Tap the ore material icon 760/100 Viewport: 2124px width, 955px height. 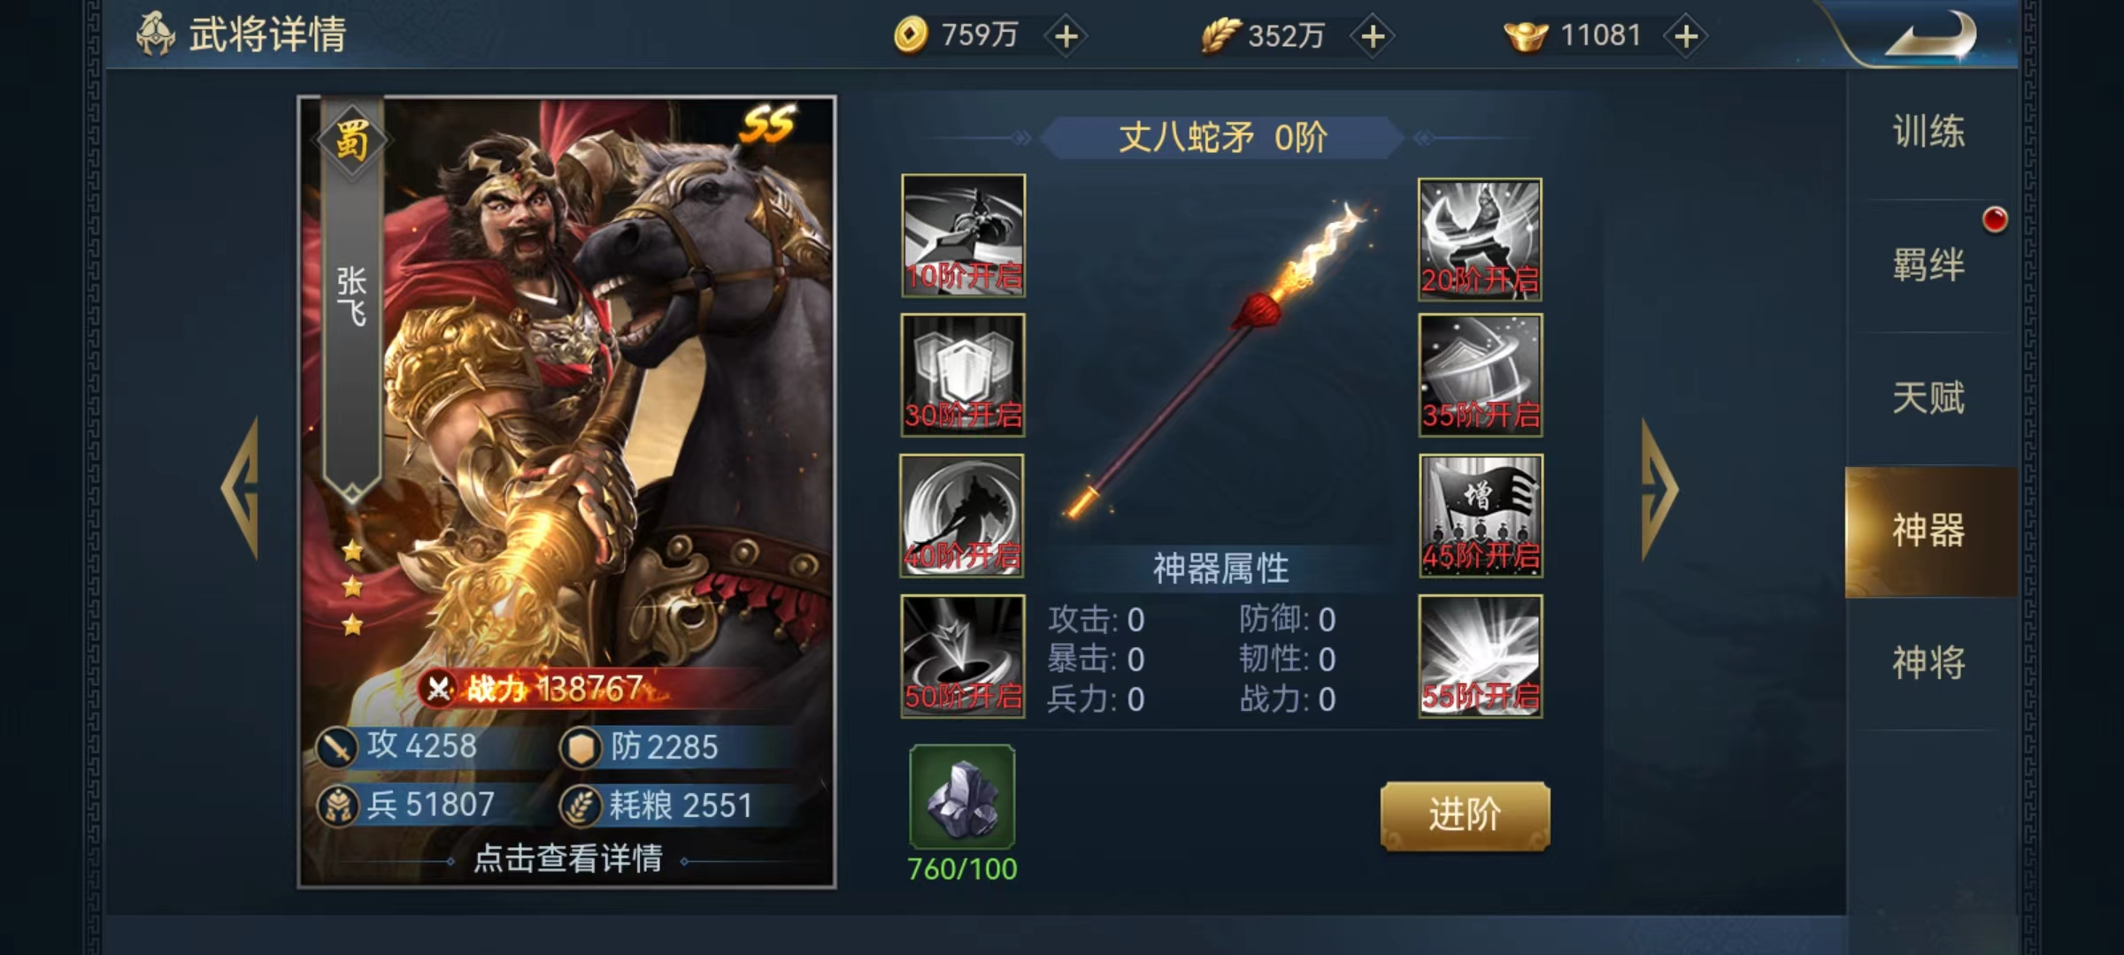coord(962,798)
